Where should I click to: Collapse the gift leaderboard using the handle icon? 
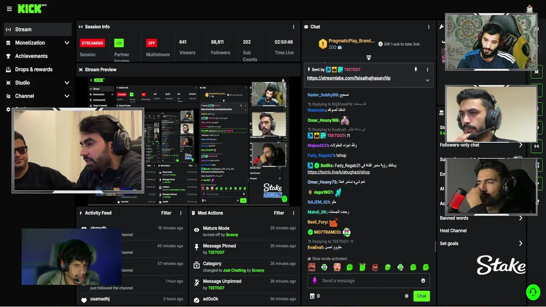369,58
